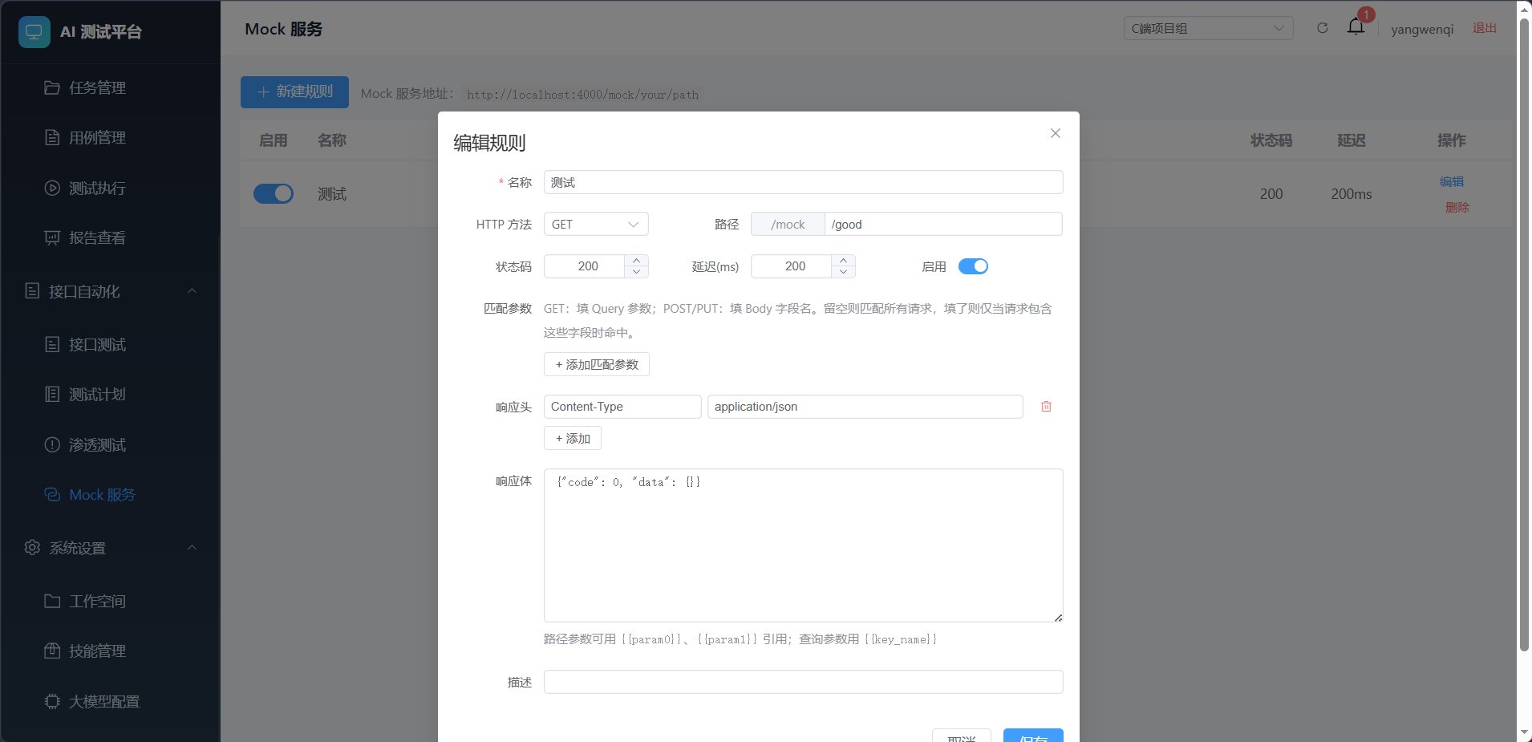Collapse the 接口自动化 menu group
This screenshot has width=1532, height=742.
(111, 291)
